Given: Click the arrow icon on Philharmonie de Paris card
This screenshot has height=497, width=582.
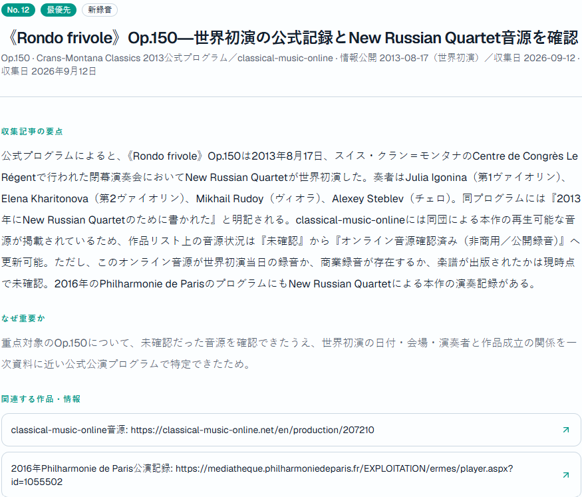Looking at the screenshot, I should pos(565,475).
